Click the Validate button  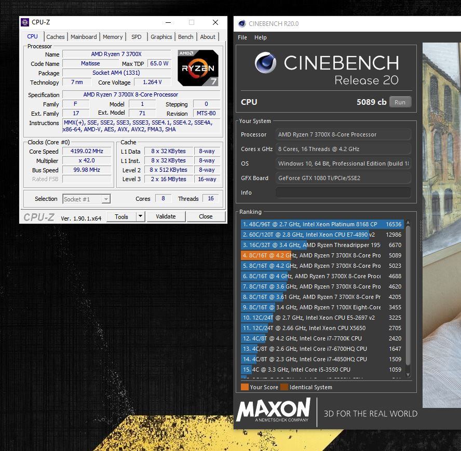[166, 217]
